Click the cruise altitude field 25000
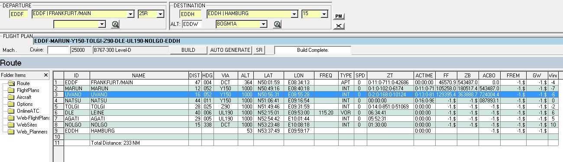Screen dimensions: 563x162 pos(81,50)
